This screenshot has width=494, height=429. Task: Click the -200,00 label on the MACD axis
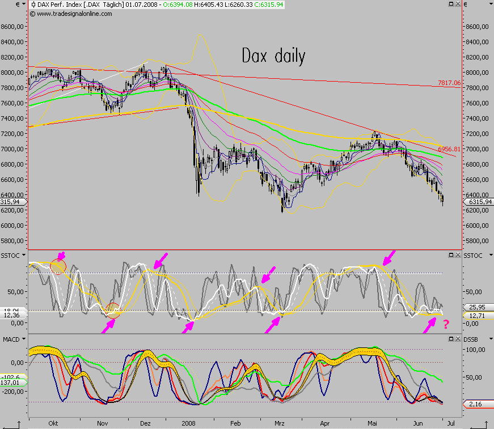(x=13, y=392)
